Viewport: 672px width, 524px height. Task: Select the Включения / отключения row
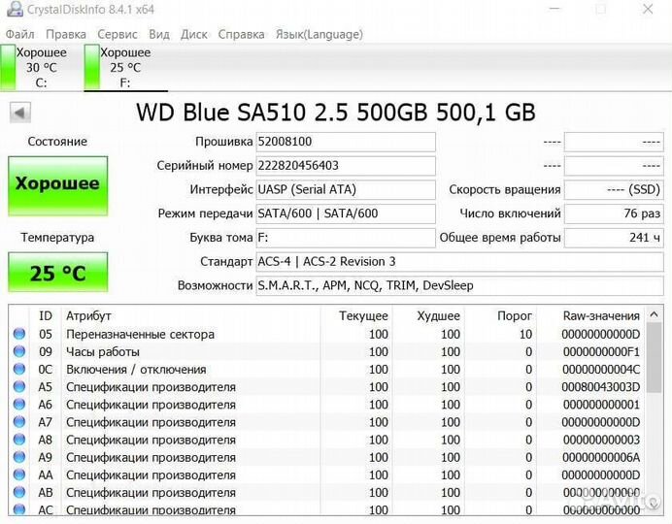(x=326, y=369)
